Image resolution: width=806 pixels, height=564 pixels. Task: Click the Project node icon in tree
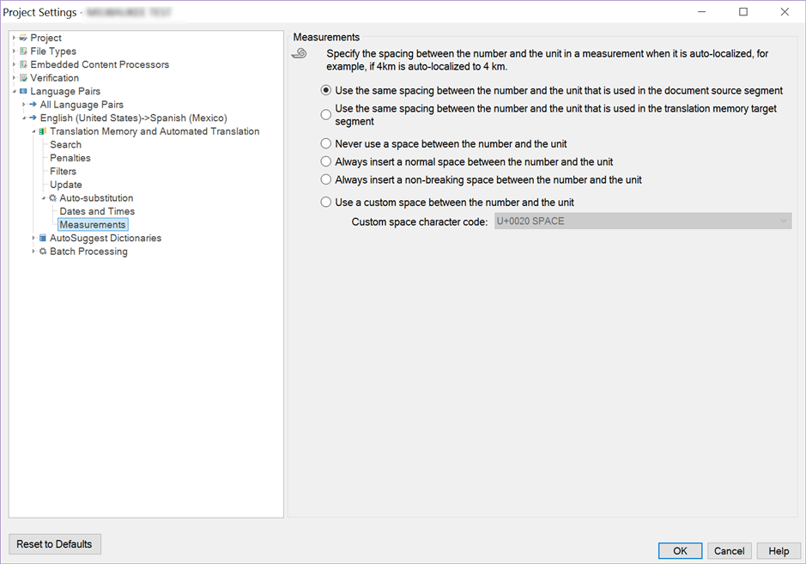click(23, 38)
